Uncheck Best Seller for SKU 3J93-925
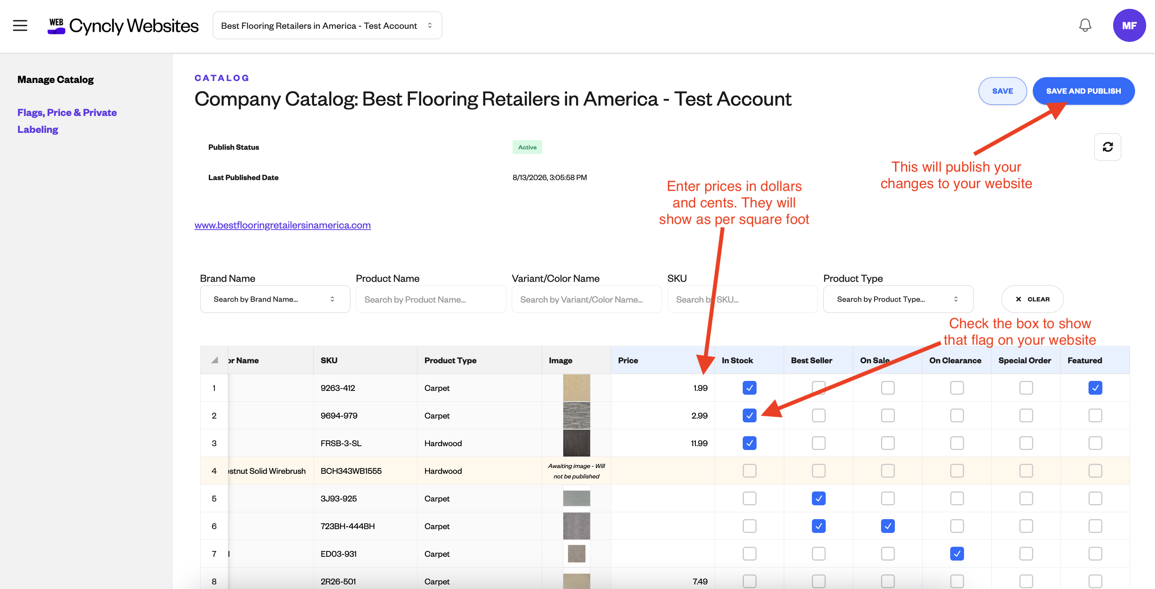 818,498
